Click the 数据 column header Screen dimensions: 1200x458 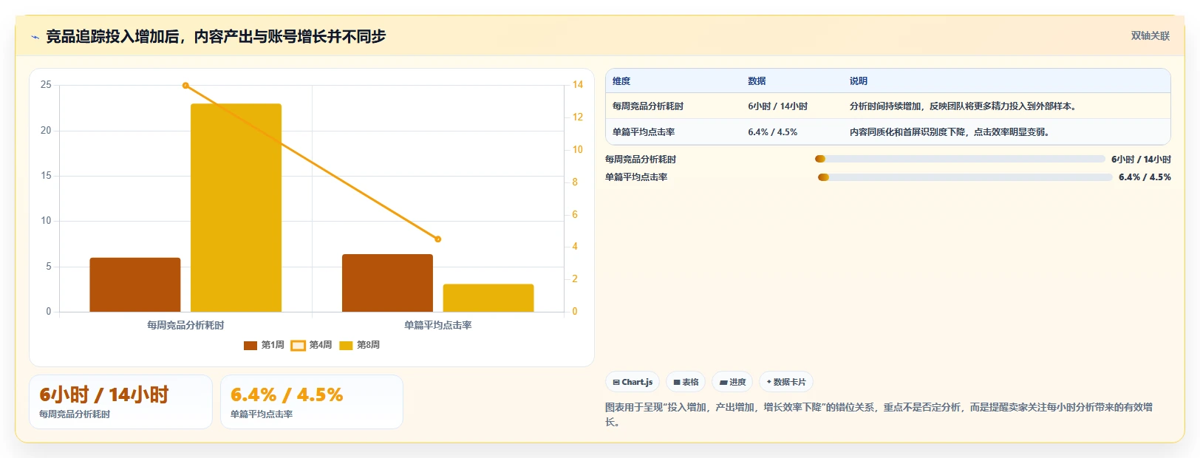pos(757,81)
